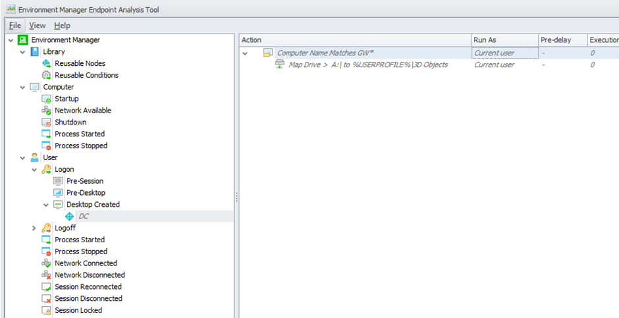Collapse the Environment Manager root node
Viewport: 619px width, 318px height.
[x=11, y=40]
